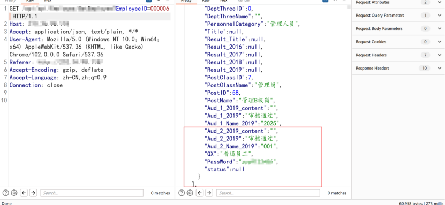Click the "Result_2018":null response line
The height and width of the screenshot is (205, 445).
point(233,62)
